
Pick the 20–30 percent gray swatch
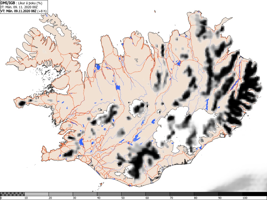point(61,194)
